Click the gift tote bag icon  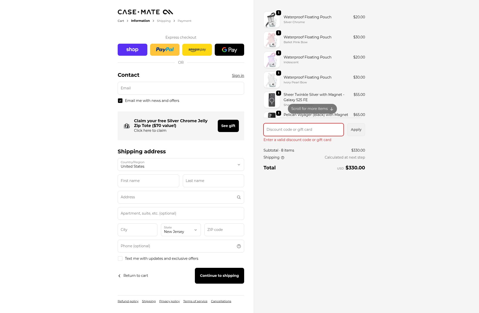tap(127, 126)
